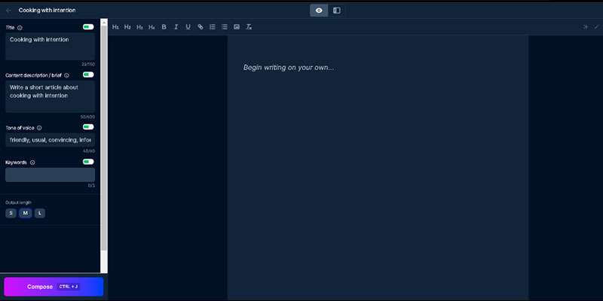
Task: Apply Heading 1 formatting
Action: pos(115,27)
